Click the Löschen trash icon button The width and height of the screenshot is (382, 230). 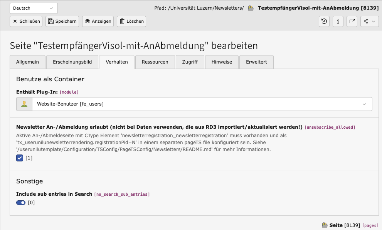pyautogui.click(x=131, y=22)
